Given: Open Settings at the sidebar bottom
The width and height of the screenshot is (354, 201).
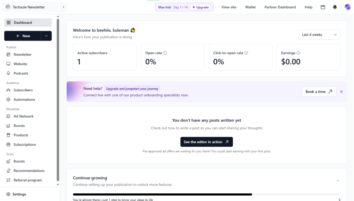Looking at the screenshot, I should coord(19,194).
